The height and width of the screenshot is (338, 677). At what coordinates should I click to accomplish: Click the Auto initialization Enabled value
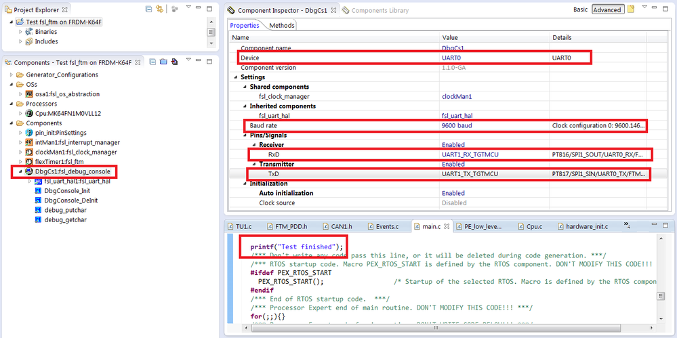point(453,193)
